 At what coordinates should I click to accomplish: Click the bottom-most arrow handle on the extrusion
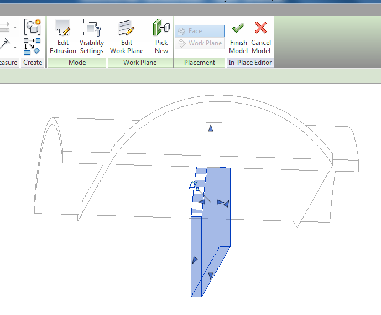point(211,275)
